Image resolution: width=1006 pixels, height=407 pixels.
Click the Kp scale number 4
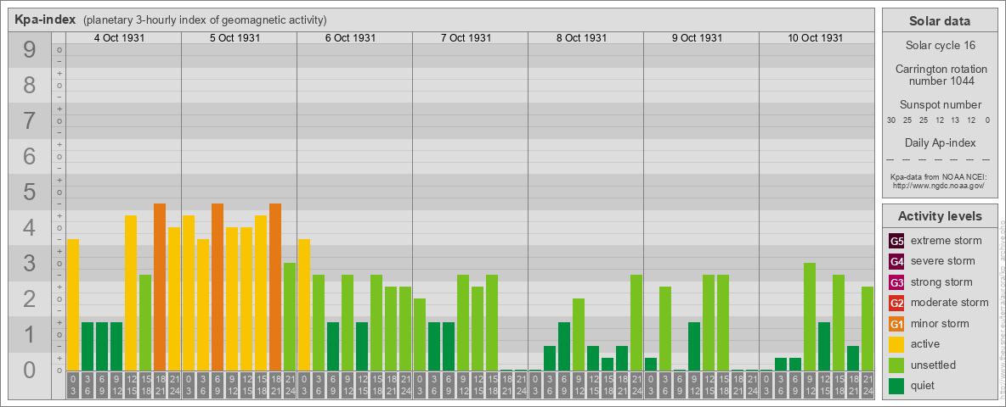[x=29, y=228]
